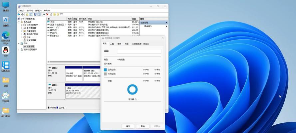Click the blue Help question mark icon
Viewport: 296px width, 133px height.
coord(35,14)
